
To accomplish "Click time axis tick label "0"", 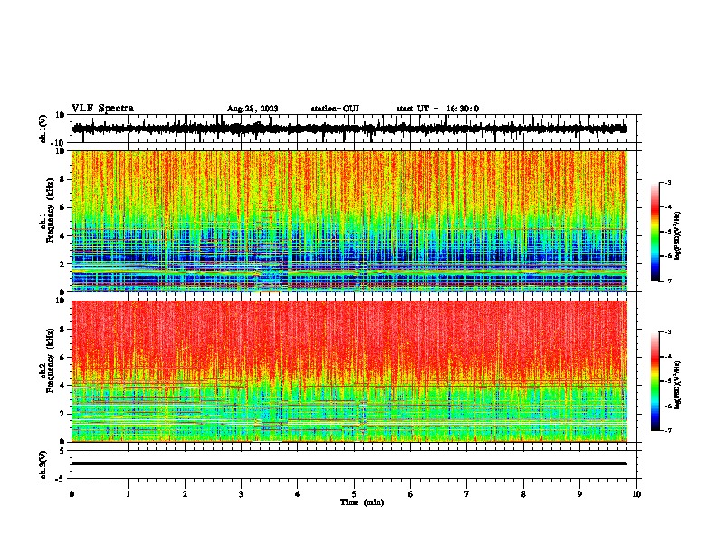I will pos(72,494).
